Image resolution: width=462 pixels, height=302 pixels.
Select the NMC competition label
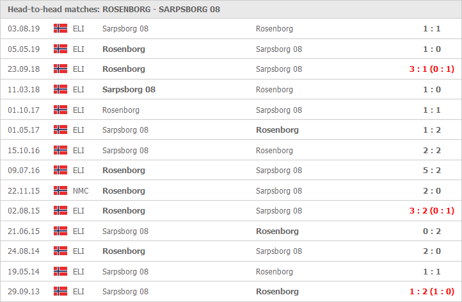pyautogui.click(x=81, y=190)
